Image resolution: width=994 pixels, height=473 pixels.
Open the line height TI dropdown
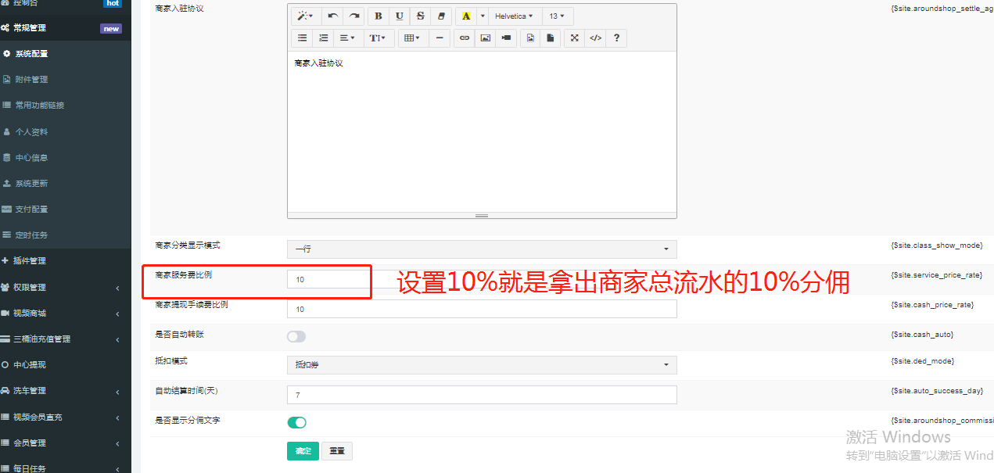379,38
